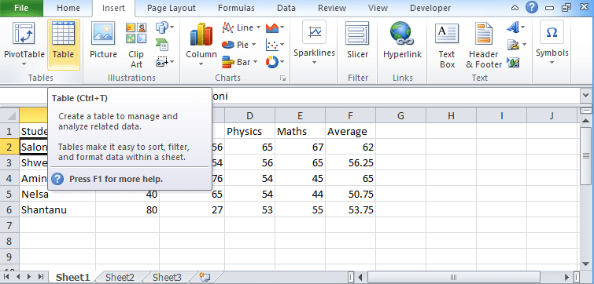The image size is (594, 284).
Task: Open the Other Charts menu
Action: [x=275, y=61]
